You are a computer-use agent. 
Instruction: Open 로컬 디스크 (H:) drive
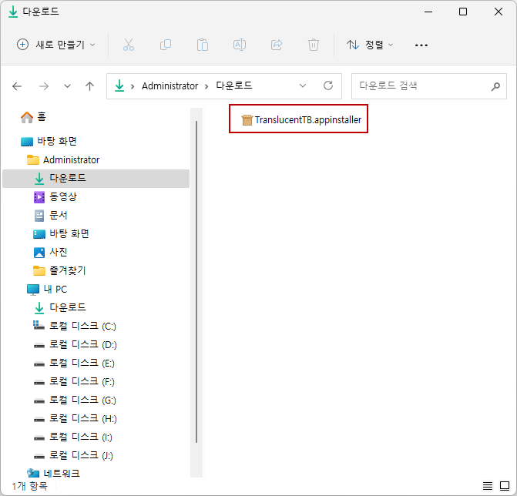76,418
